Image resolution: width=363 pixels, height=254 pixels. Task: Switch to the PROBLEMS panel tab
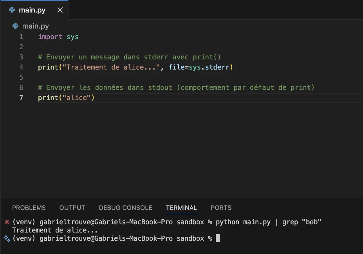point(29,207)
